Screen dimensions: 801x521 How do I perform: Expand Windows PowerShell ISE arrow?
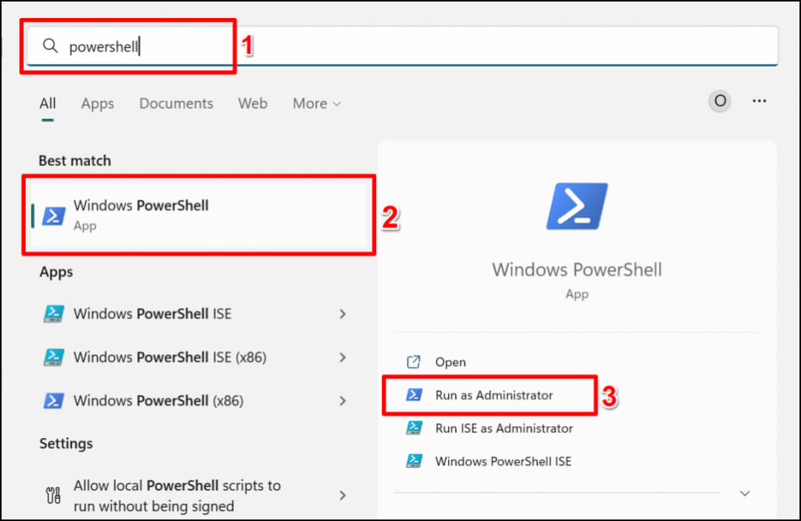point(343,314)
